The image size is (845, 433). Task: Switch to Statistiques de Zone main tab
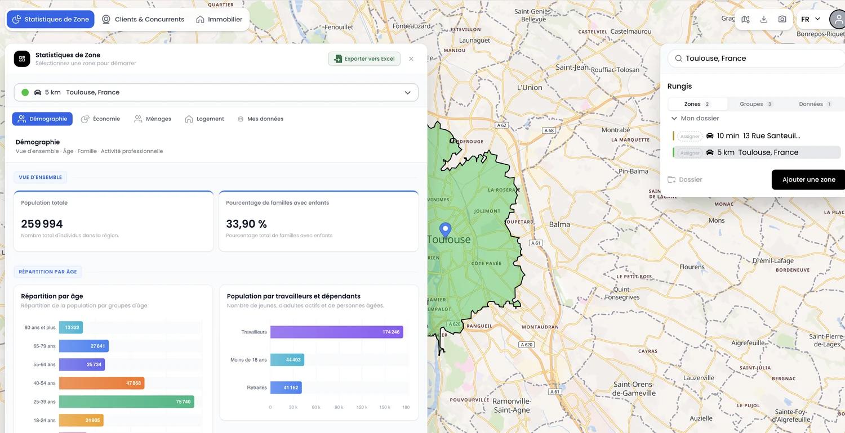coord(51,19)
